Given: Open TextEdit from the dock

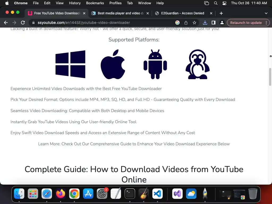Looking at the screenshot, I should point(116,194).
